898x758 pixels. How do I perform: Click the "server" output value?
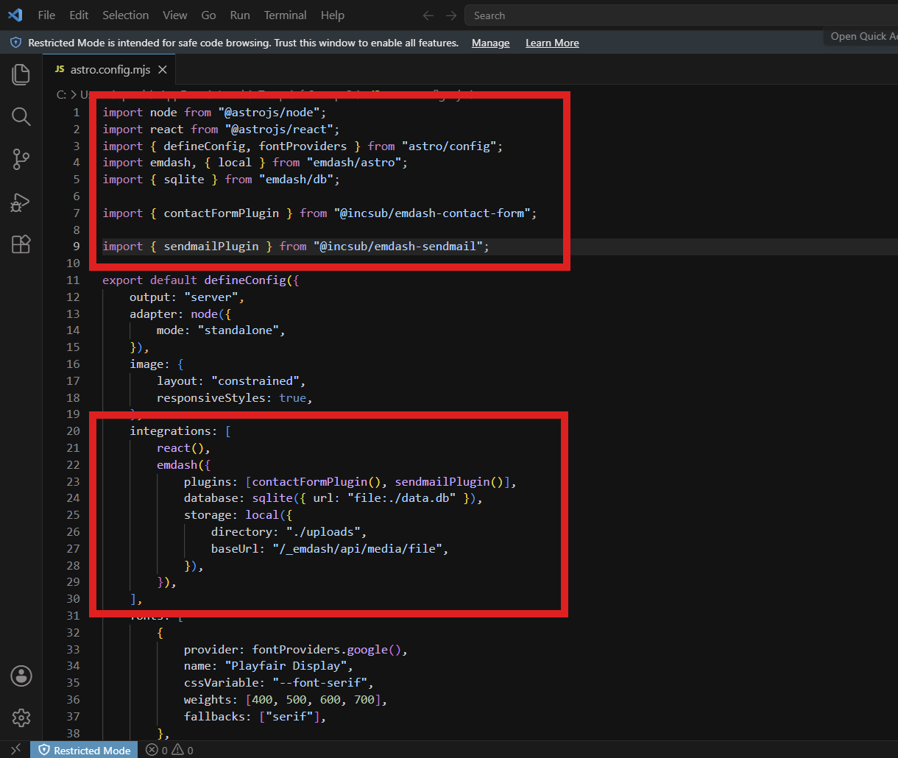tap(211, 297)
